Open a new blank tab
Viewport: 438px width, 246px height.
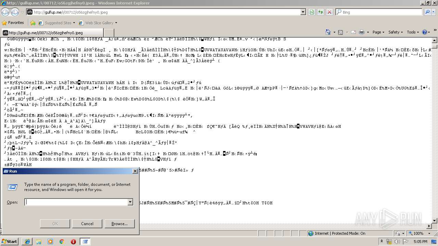point(108,32)
